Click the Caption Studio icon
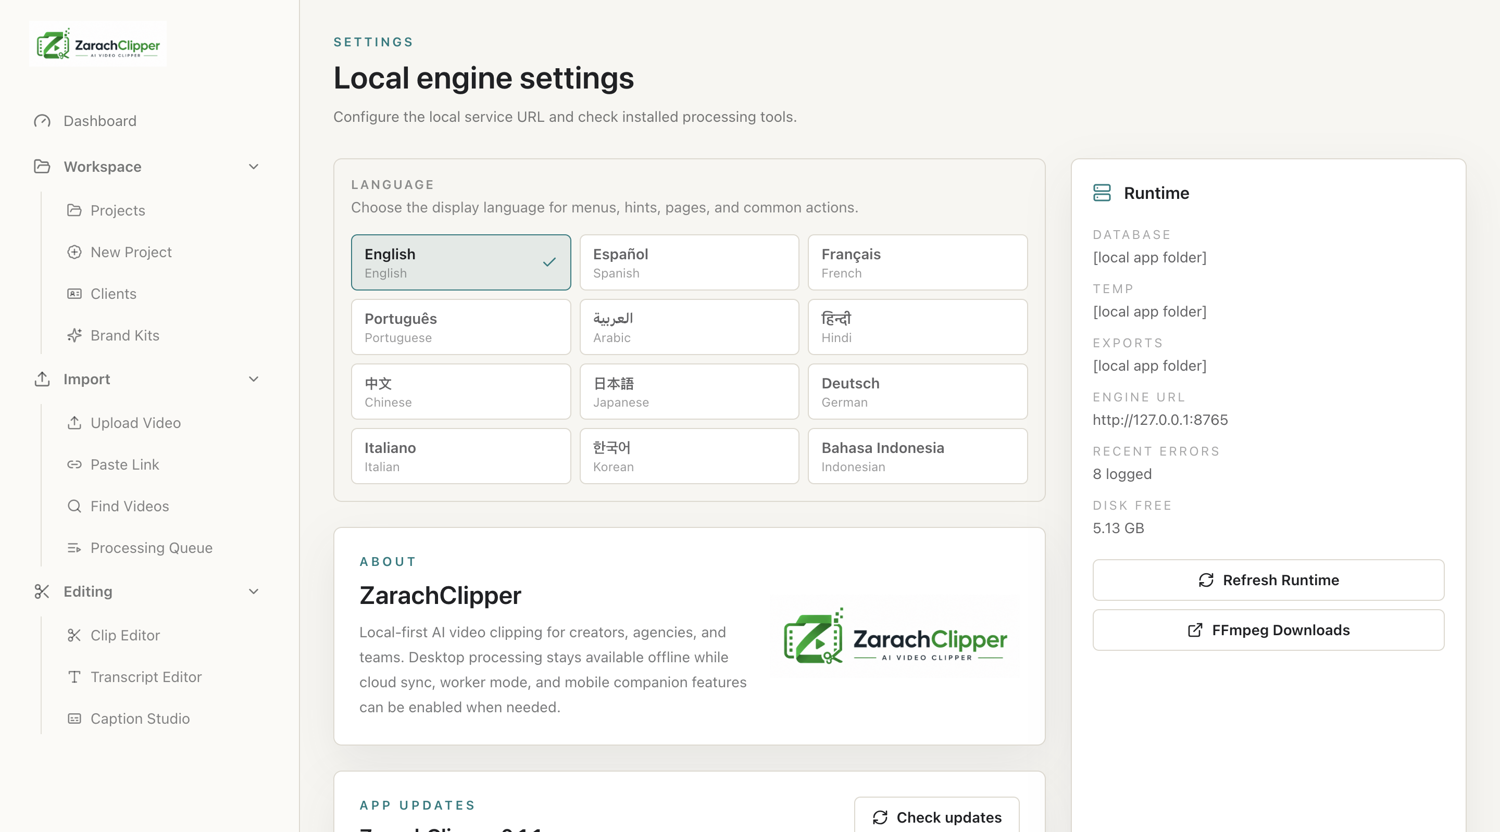Viewport: 1500px width, 832px height. point(74,718)
